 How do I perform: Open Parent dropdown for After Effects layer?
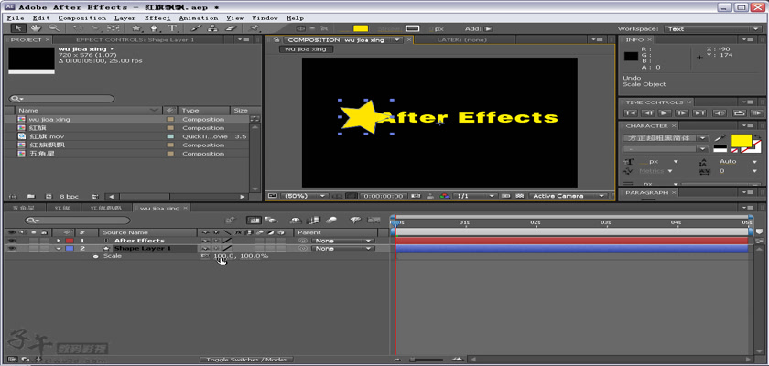342,241
